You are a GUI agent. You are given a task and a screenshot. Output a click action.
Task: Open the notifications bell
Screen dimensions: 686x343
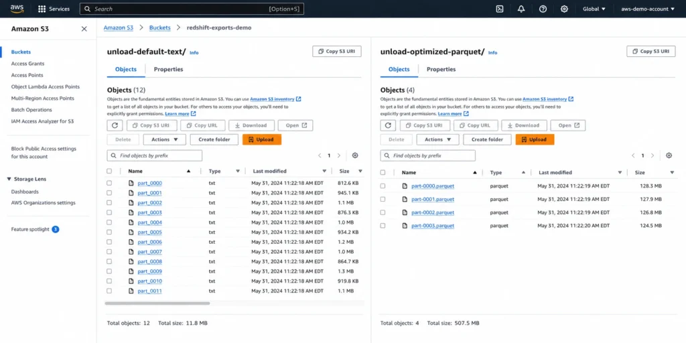click(521, 9)
